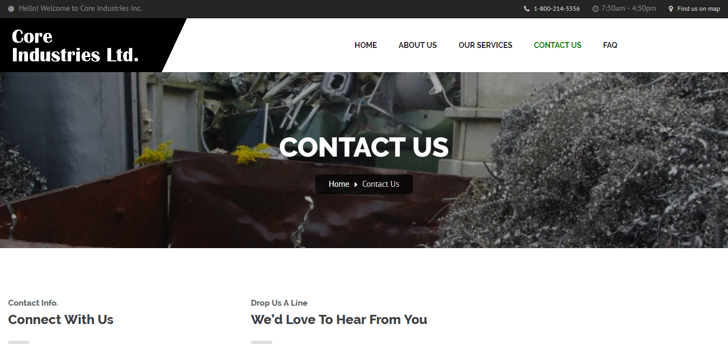Click the breadcrumb arrow separator icon

click(356, 185)
